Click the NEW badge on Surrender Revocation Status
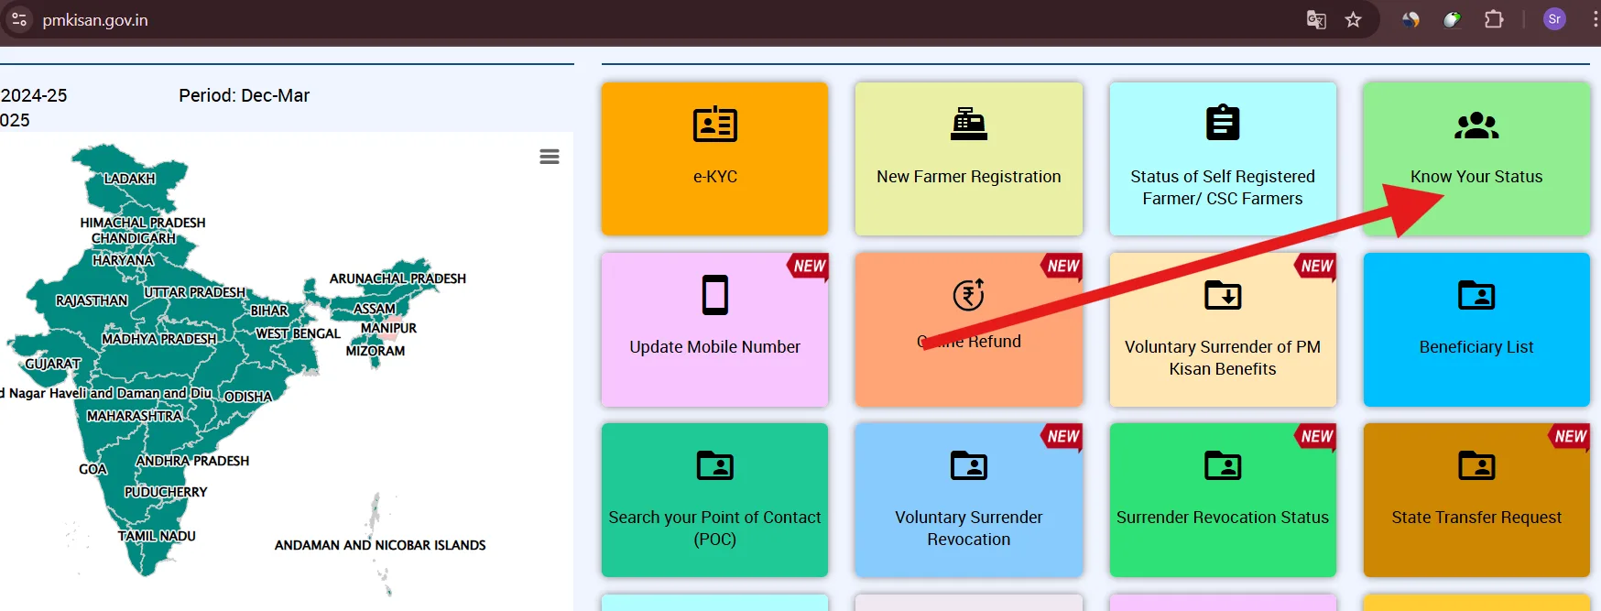 [x=1316, y=437]
